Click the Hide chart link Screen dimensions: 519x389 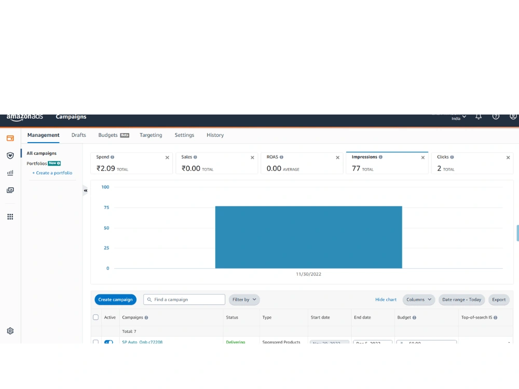pyautogui.click(x=386, y=300)
